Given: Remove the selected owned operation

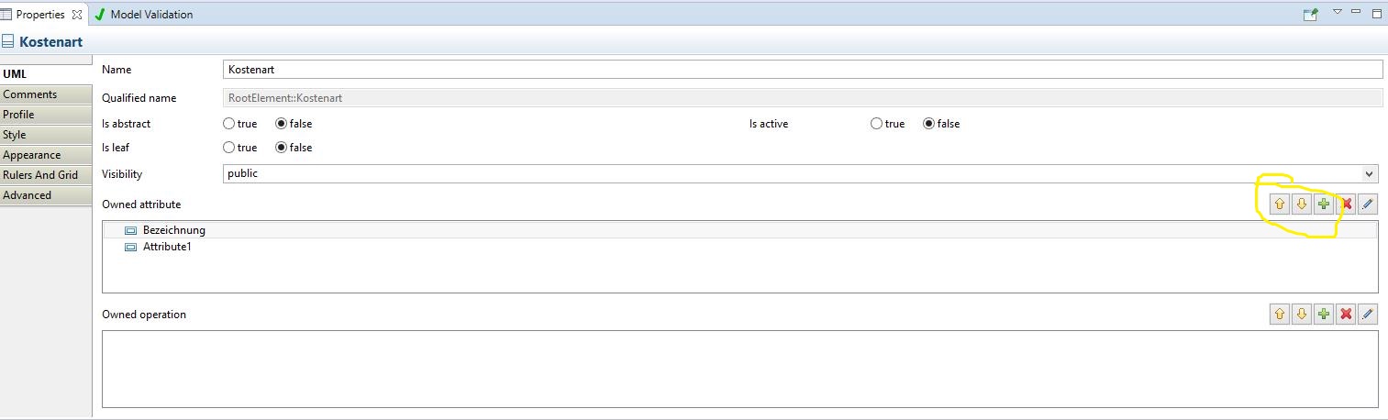Looking at the screenshot, I should pyautogui.click(x=1346, y=315).
